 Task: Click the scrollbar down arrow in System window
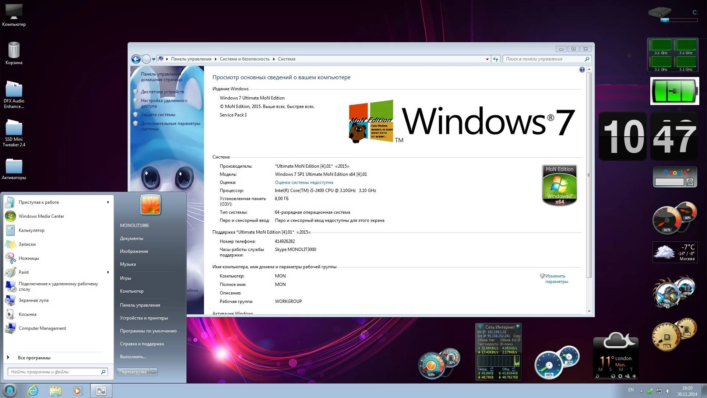pos(589,311)
